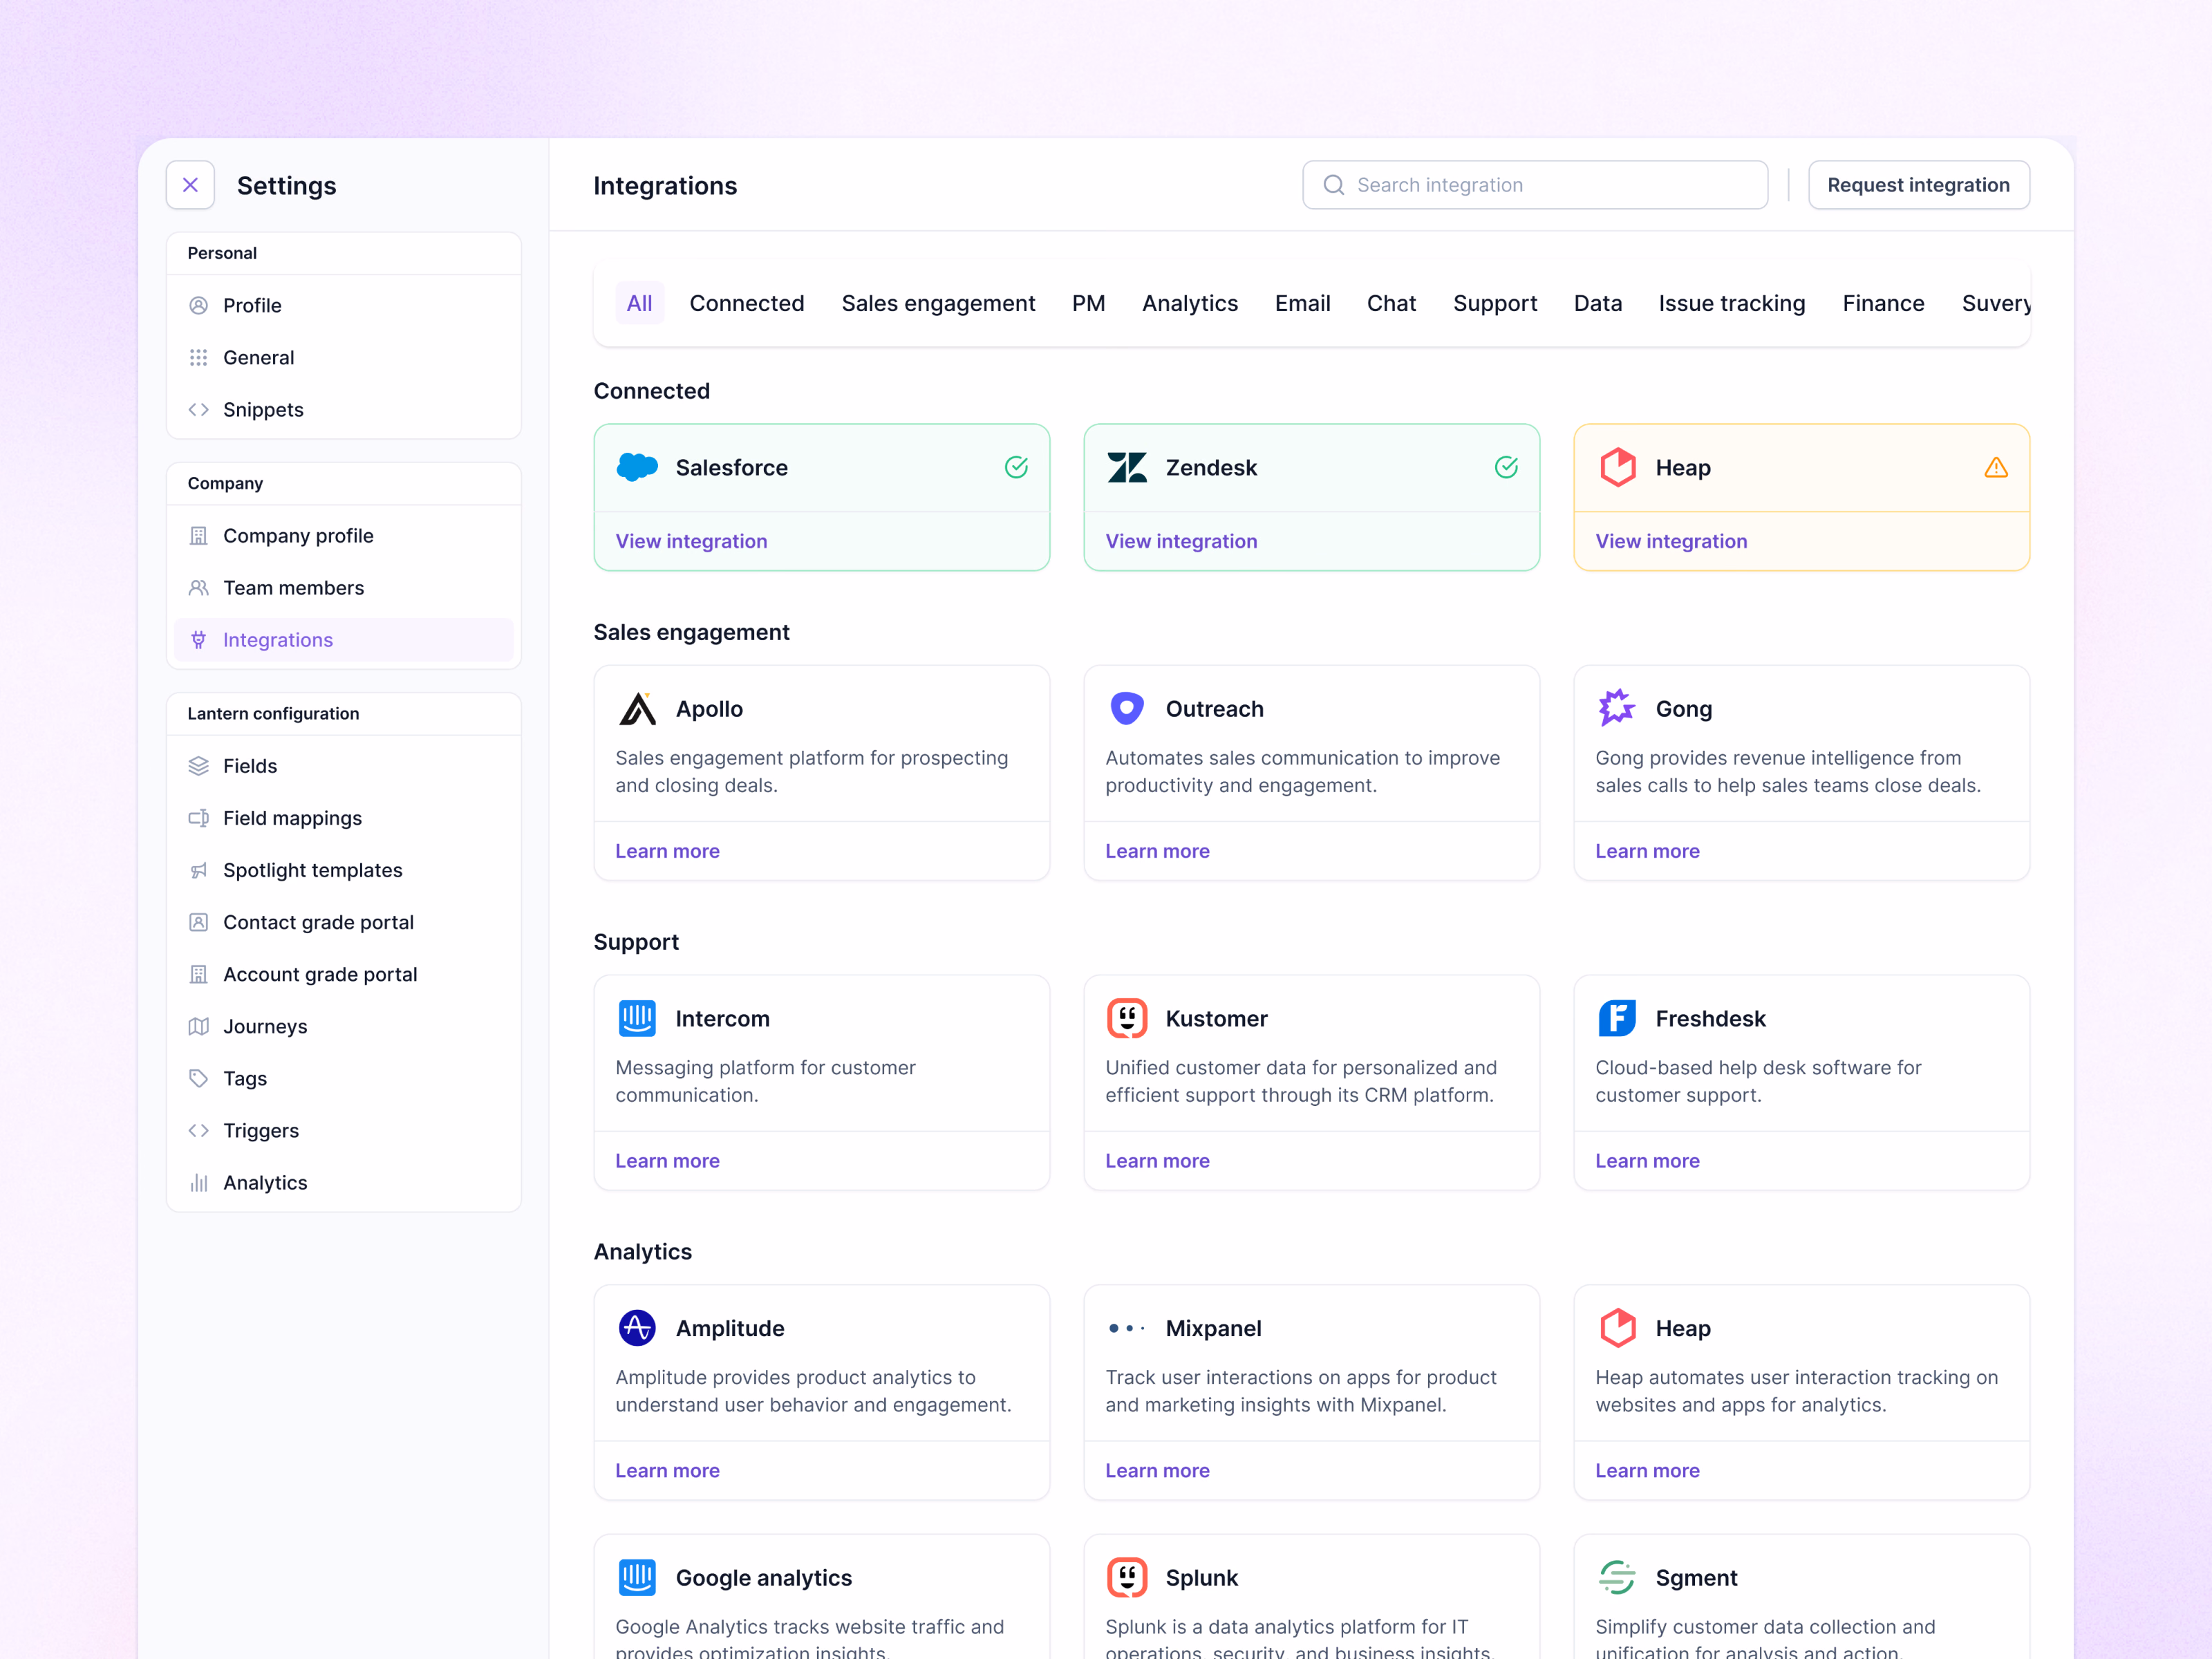Select the Support filter tab
Image resolution: width=2212 pixels, height=1659 pixels.
1495,303
